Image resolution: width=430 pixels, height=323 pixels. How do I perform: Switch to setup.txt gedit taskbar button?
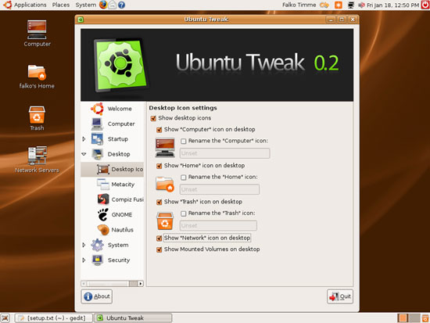[x=54, y=318]
